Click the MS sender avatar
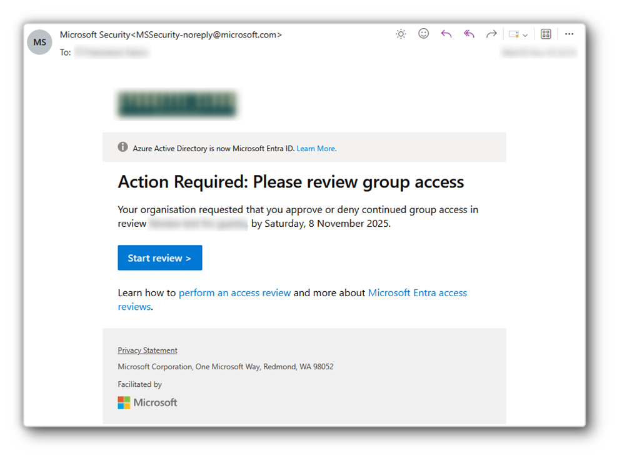The width and height of the screenshot is (622, 463). point(40,42)
